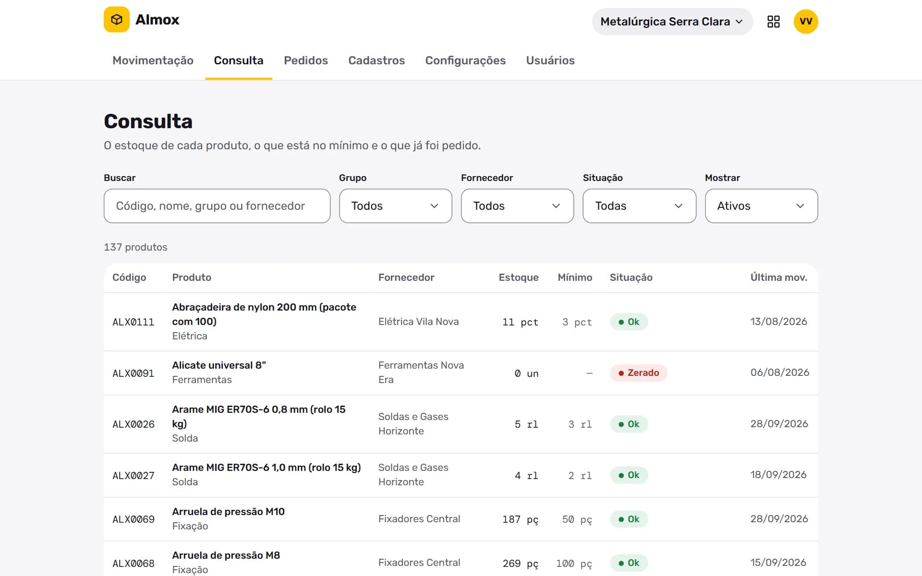Click the Ok badge in row ALX0111
922x576 pixels.
(x=629, y=322)
